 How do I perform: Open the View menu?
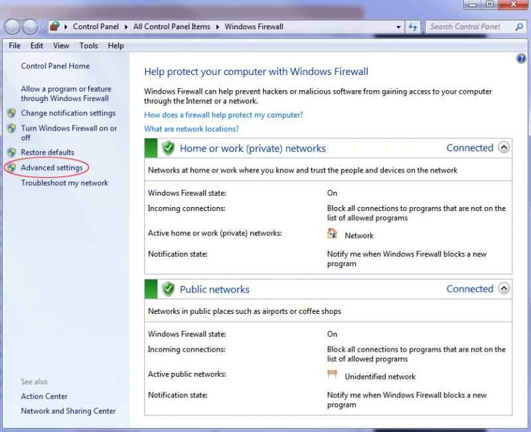61,46
